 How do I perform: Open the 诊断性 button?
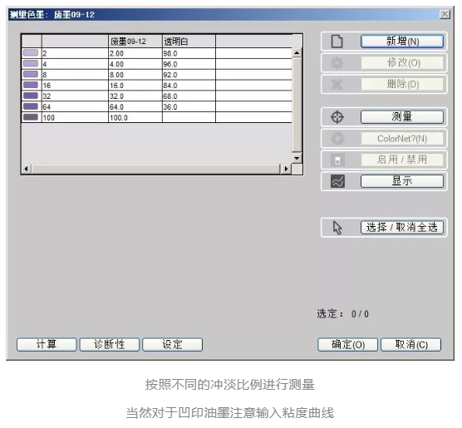(x=110, y=344)
